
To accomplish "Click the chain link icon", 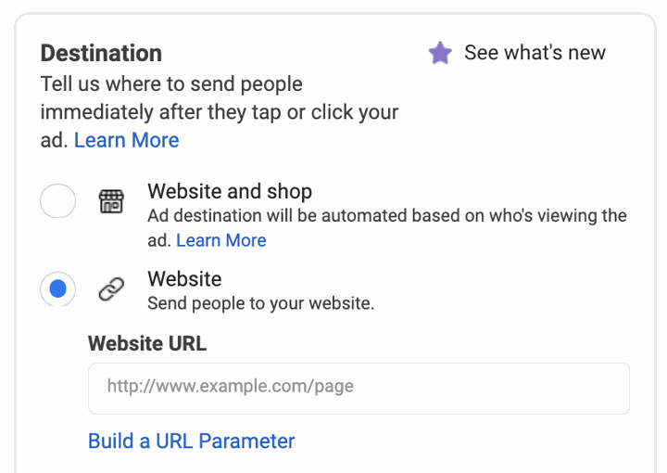I will point(111,289).
